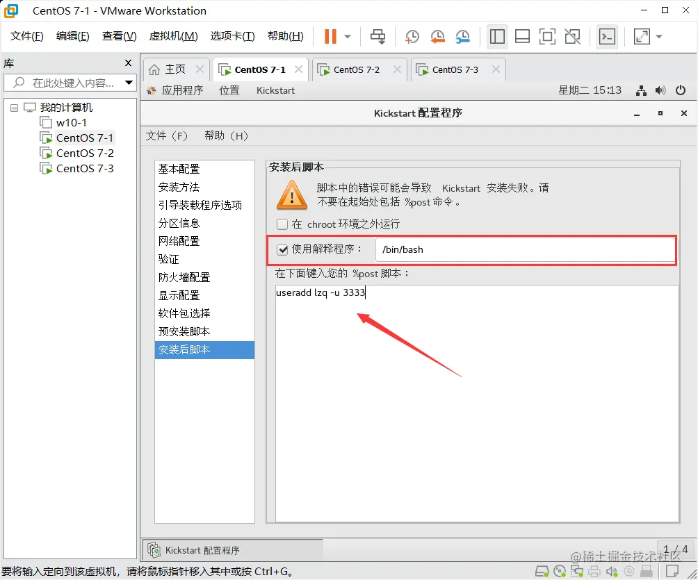The image size is (698, 580).
Task: Click the Kickstart 配置程序 taskbar button
Action: (x=232, y=550)
